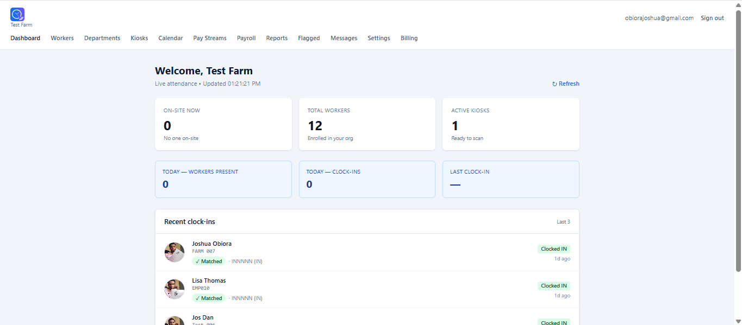Open the Departments section
Viewport: 742px width, 325px height.
102,38
